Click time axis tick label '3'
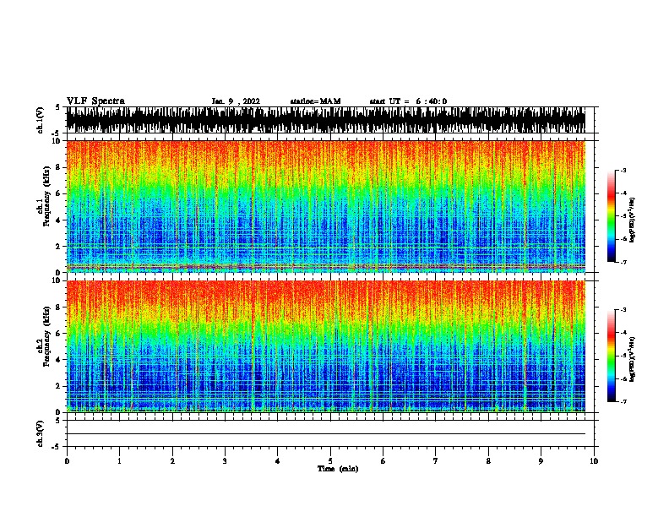Screen dimensions: 669x517 225,461
